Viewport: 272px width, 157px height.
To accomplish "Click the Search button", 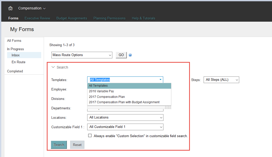I will (59, 145).
